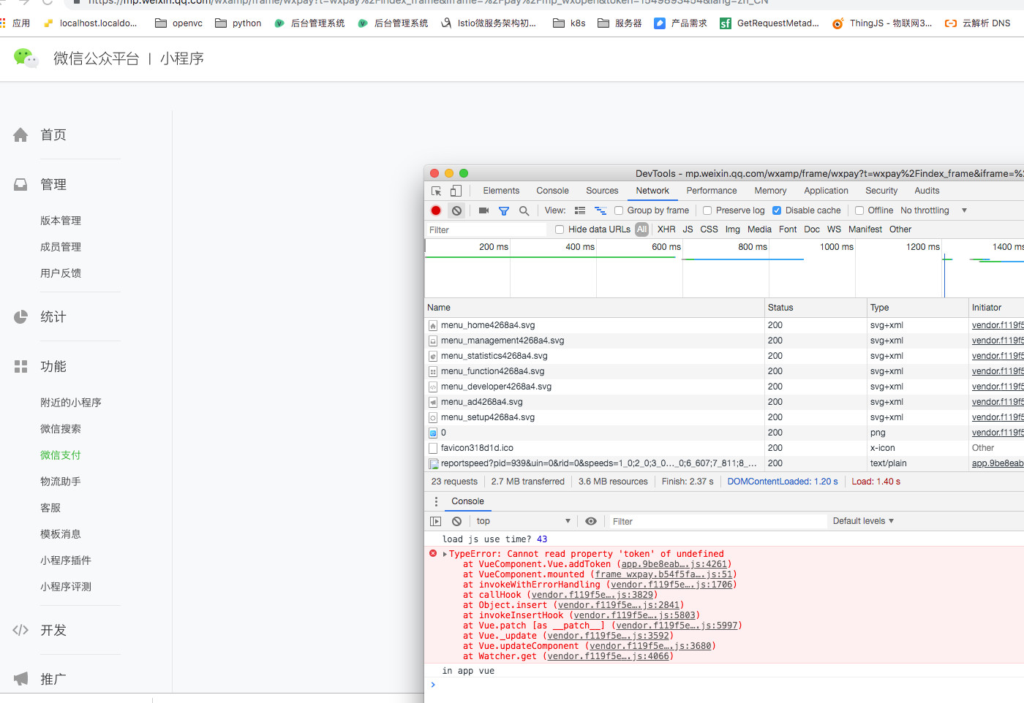Viewport: 1024px width, 703px height.
Task: Open the Application tab
Action: tap(827, 191)
